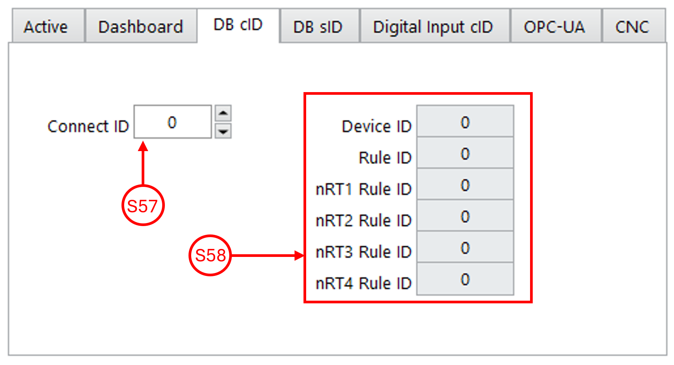The width and height of the screenshot is (674, 365).
Task: Select the Rule ID value field
Action: (x=465, y=153)
